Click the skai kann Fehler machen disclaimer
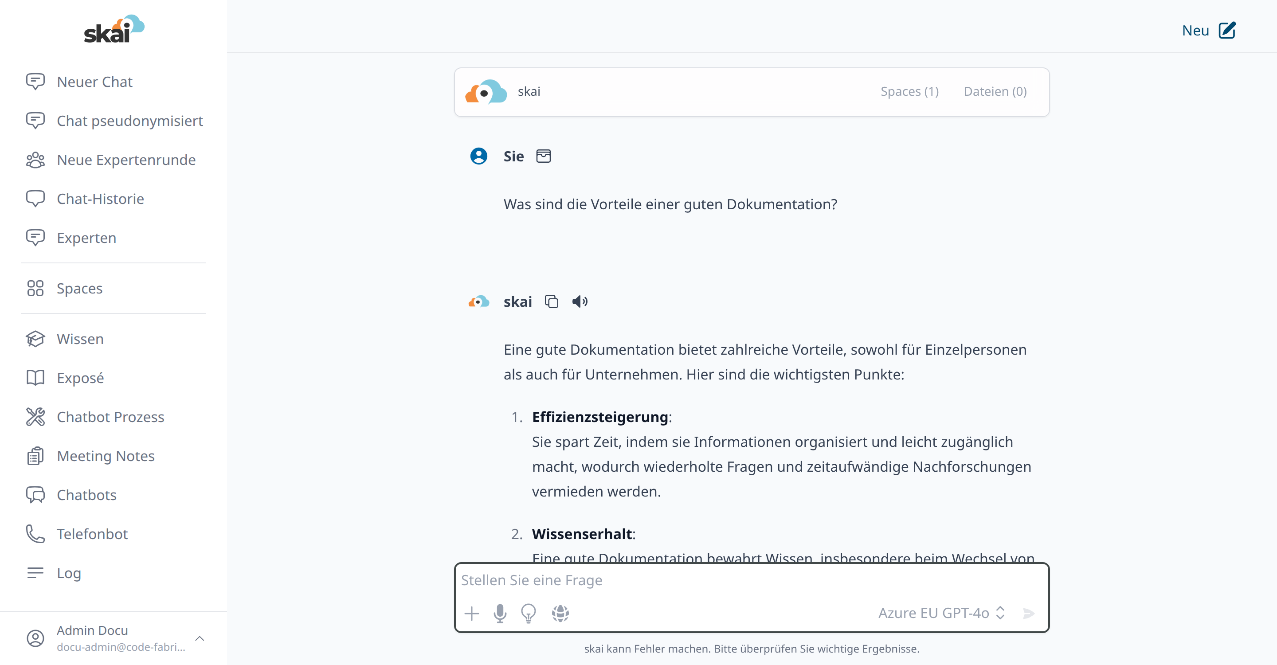Screen dimensions: 1277x665 point(751,649)
